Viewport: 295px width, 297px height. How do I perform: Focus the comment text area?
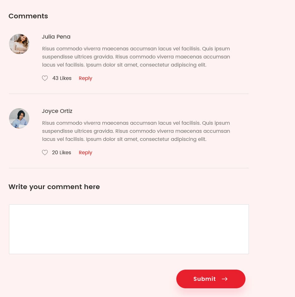click(x=129, y=229)
